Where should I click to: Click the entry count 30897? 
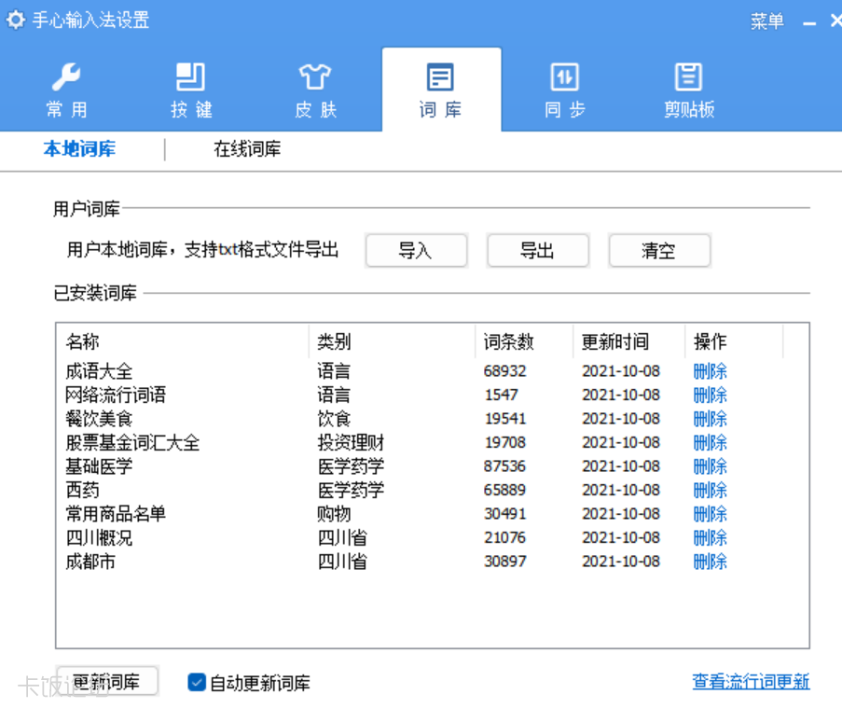pos(504,562)
